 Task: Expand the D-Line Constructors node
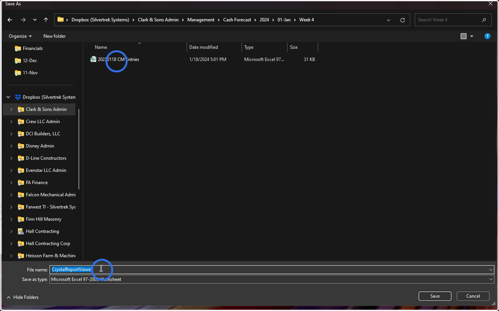pyautogui.click(x=11, y=158)
